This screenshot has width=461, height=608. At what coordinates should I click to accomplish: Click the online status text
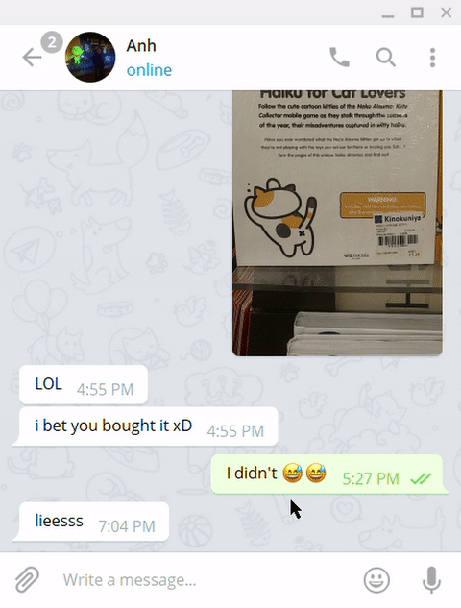(x=149, y=70)
